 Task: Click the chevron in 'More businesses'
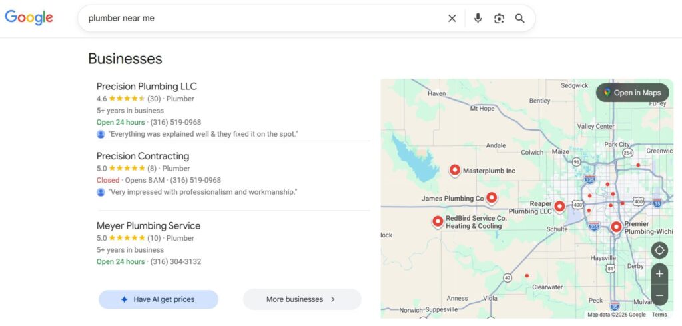coord(333,299)
